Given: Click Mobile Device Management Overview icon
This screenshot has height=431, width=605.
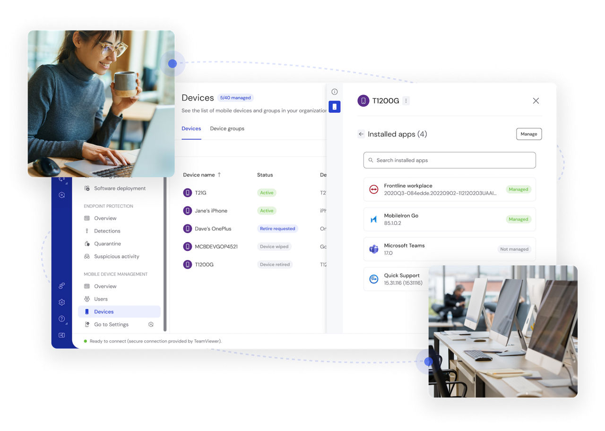Looking at the screenshot, I should (x=87, y=286).
